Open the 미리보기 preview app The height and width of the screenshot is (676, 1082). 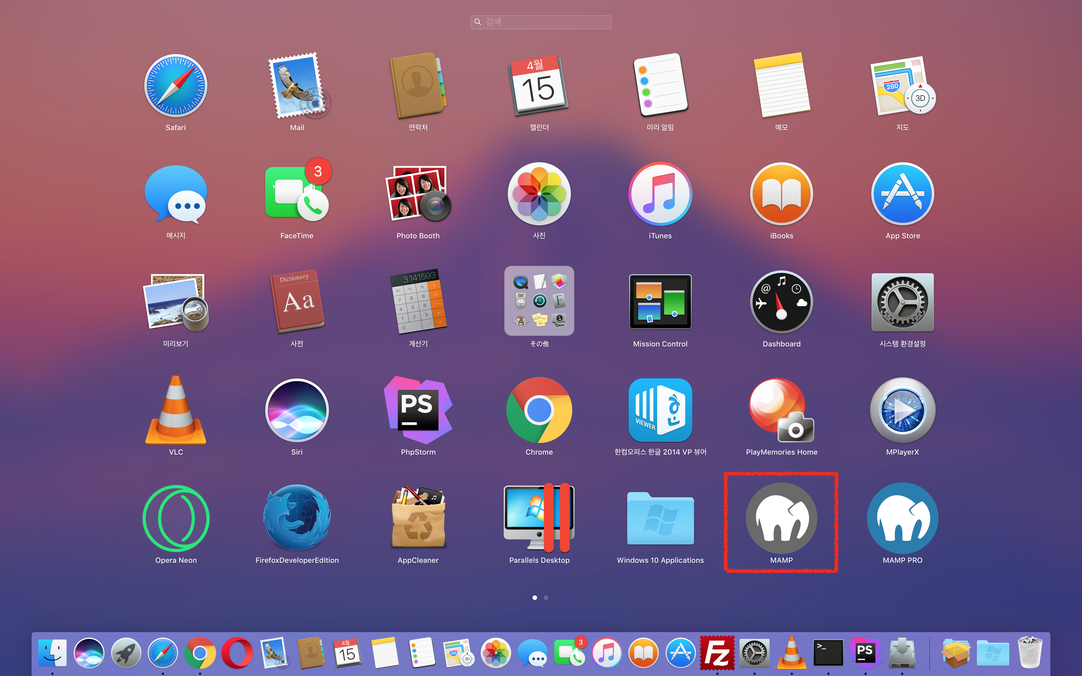(176, 302)
